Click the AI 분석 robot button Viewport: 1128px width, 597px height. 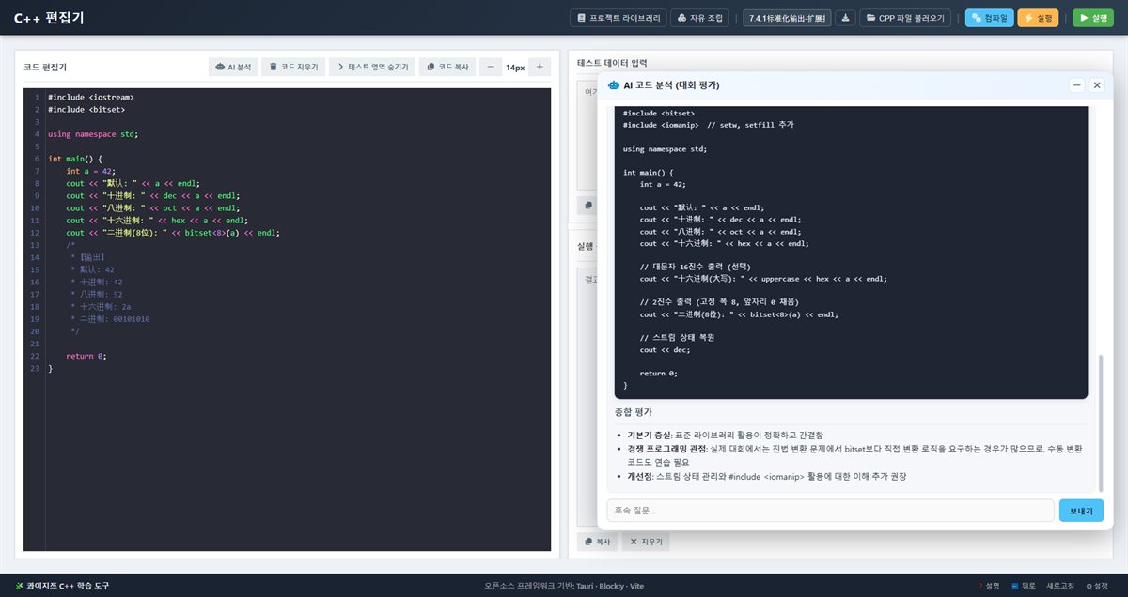[233, 68]
